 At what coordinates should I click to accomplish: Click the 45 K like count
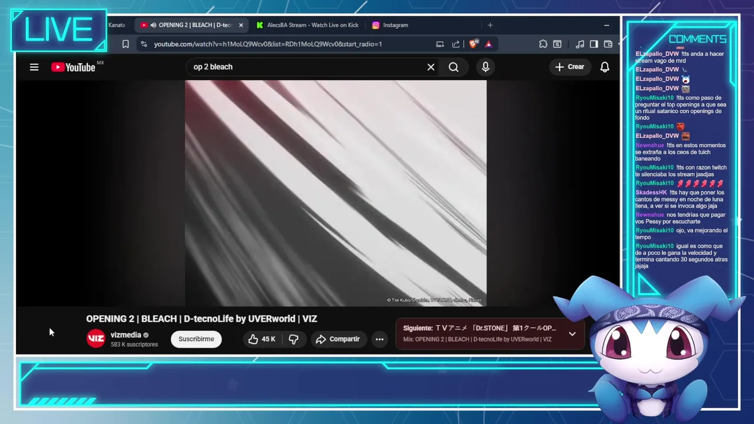(269, 339)
